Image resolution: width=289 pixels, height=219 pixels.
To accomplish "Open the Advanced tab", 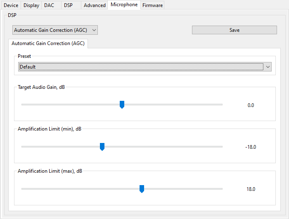I will click(x=95, y=5).
